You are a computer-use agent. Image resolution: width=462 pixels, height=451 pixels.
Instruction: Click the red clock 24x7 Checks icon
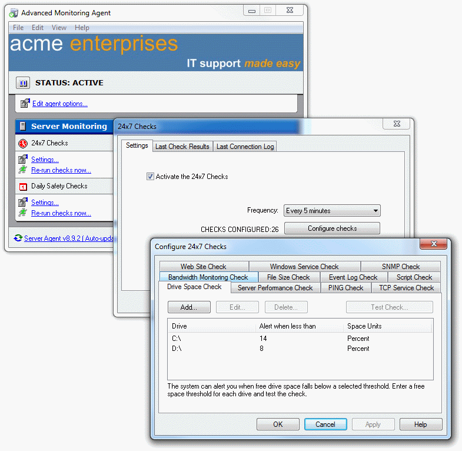[x=23, y=143]
